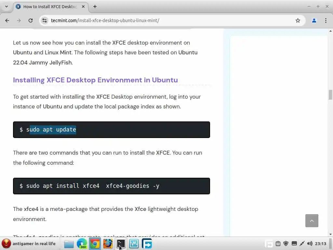This screenshot has width=333, height=250.
Task: Click the scrollbar down arrow
Action: [x=330, y=234]
